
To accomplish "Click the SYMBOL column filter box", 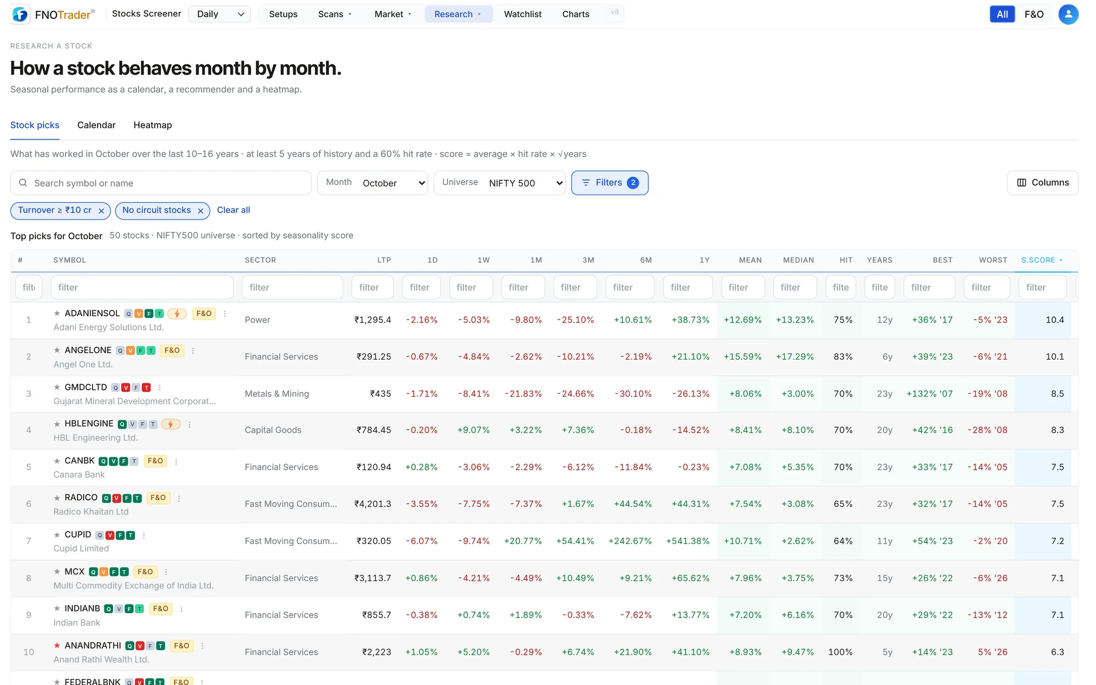I will coord(142,288).
